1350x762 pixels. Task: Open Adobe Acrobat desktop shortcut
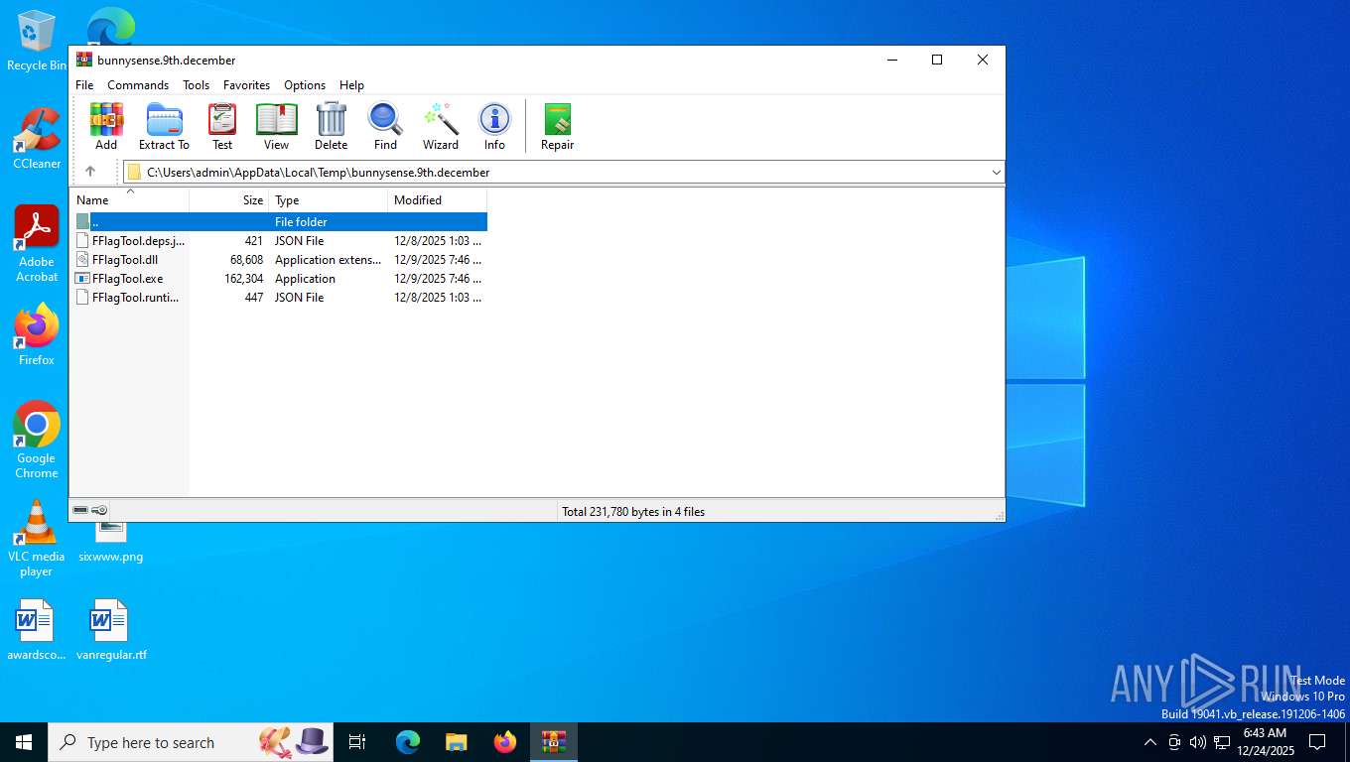pos(37,244)
